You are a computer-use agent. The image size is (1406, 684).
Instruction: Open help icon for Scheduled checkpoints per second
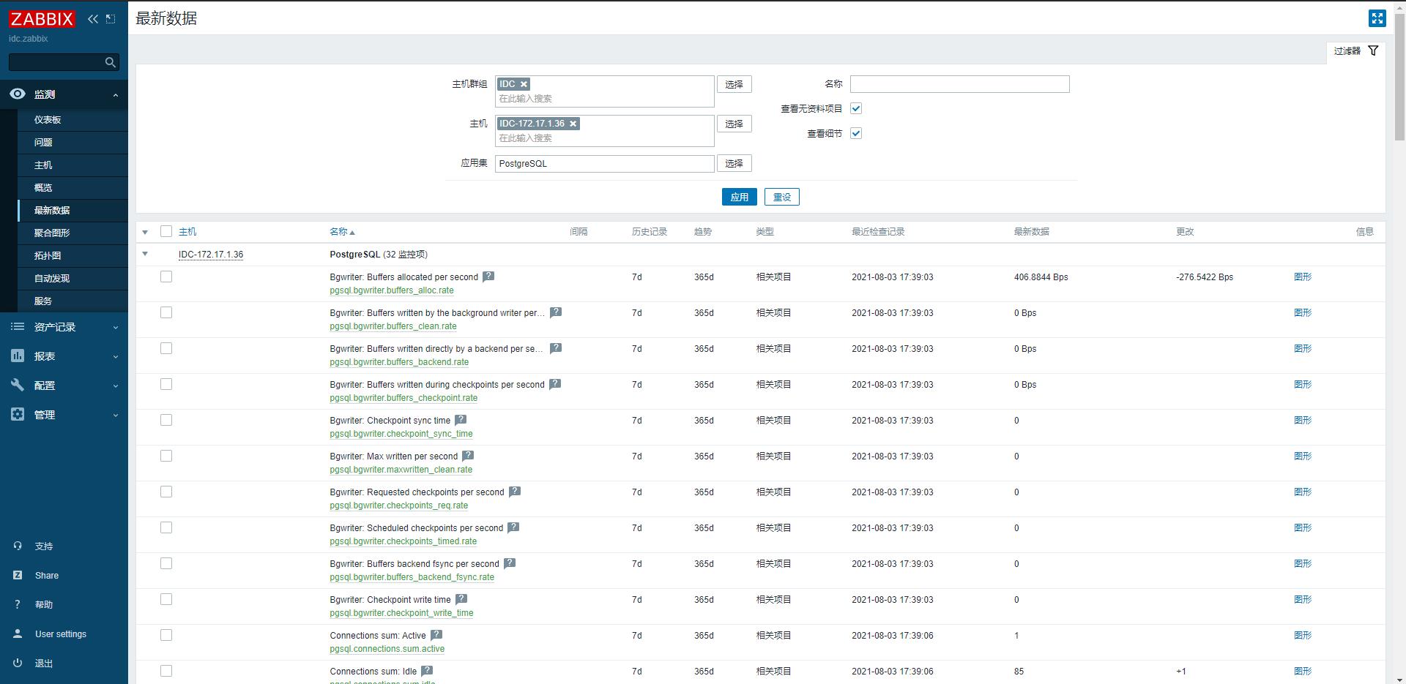(x=513, y=527)
